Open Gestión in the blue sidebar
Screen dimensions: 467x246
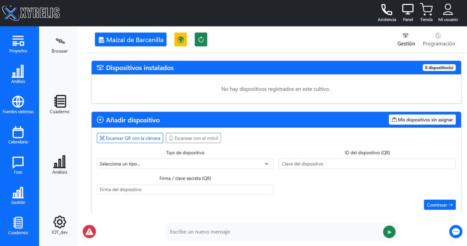(18, 196)
